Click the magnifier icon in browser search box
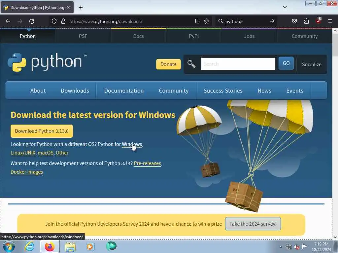This screenshot has width=338, height=253. (220, 21)
